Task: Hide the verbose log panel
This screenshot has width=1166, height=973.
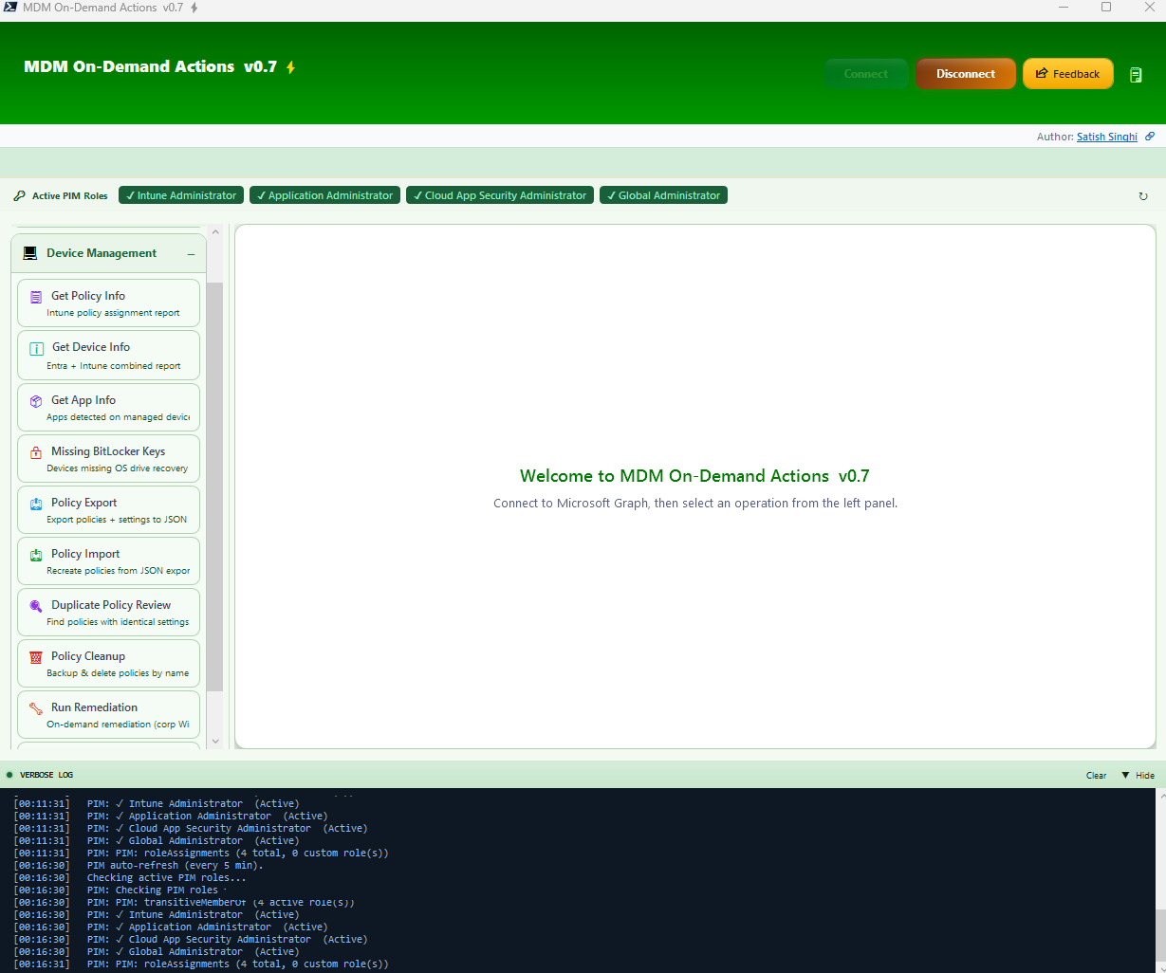Action: (x=1138, y=776)
